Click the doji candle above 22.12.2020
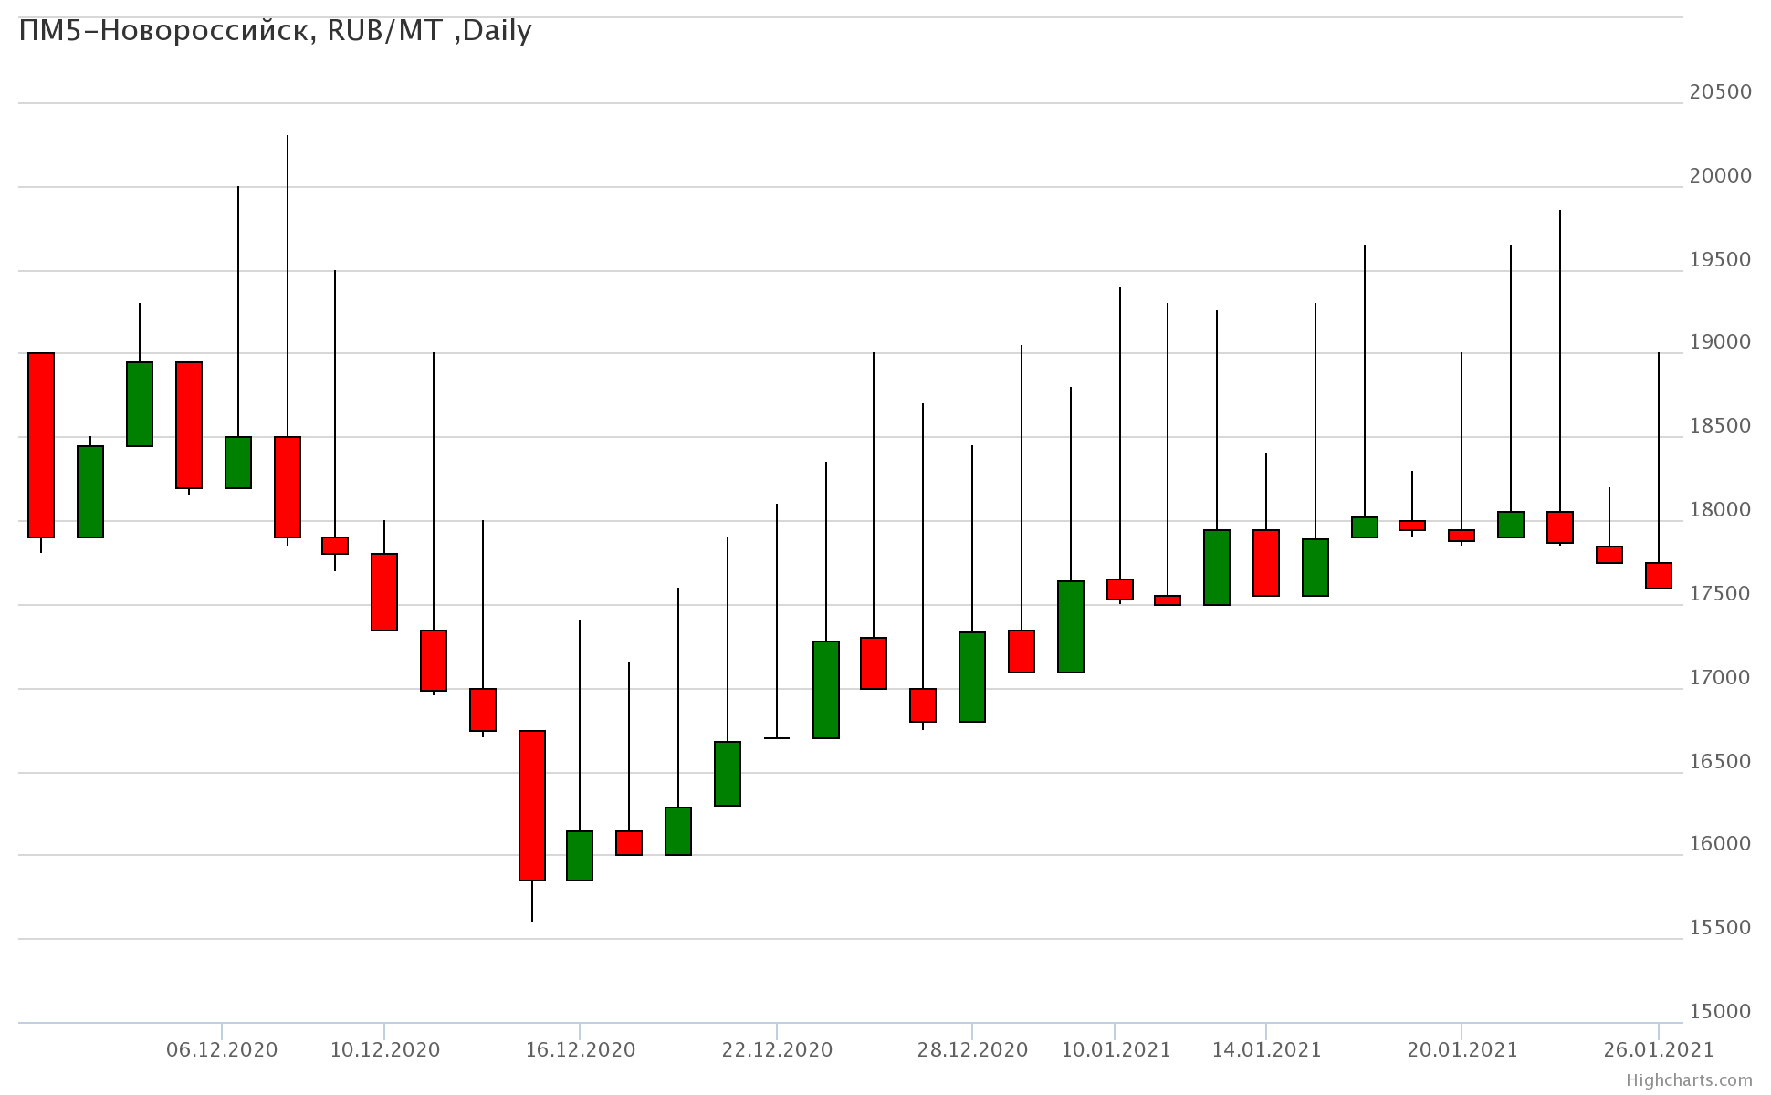The width and height of the screenshot is (1771, 1095). tap(777, 737)
